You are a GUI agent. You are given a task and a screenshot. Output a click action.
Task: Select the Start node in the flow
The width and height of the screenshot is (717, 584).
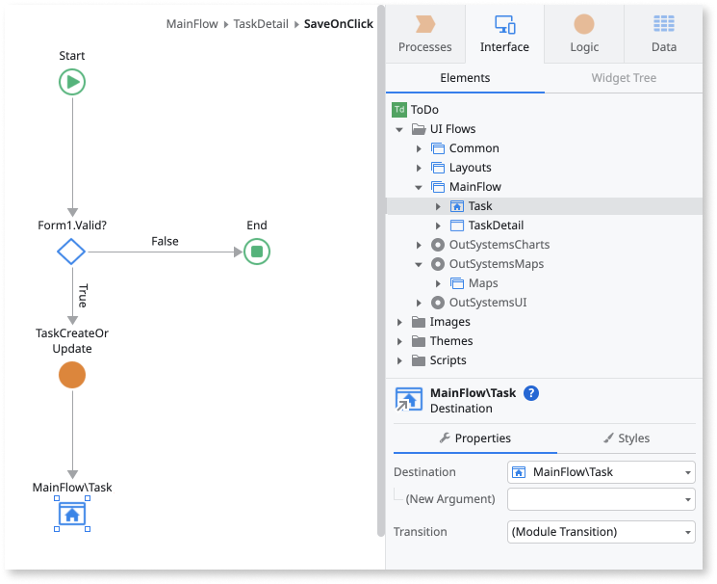[x=72, y=82]
